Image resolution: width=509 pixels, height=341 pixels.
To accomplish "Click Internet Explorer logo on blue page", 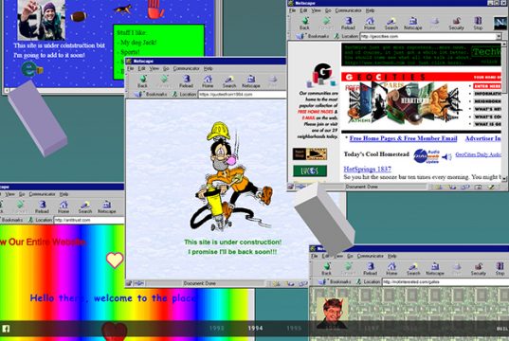I will pos(31,69).
